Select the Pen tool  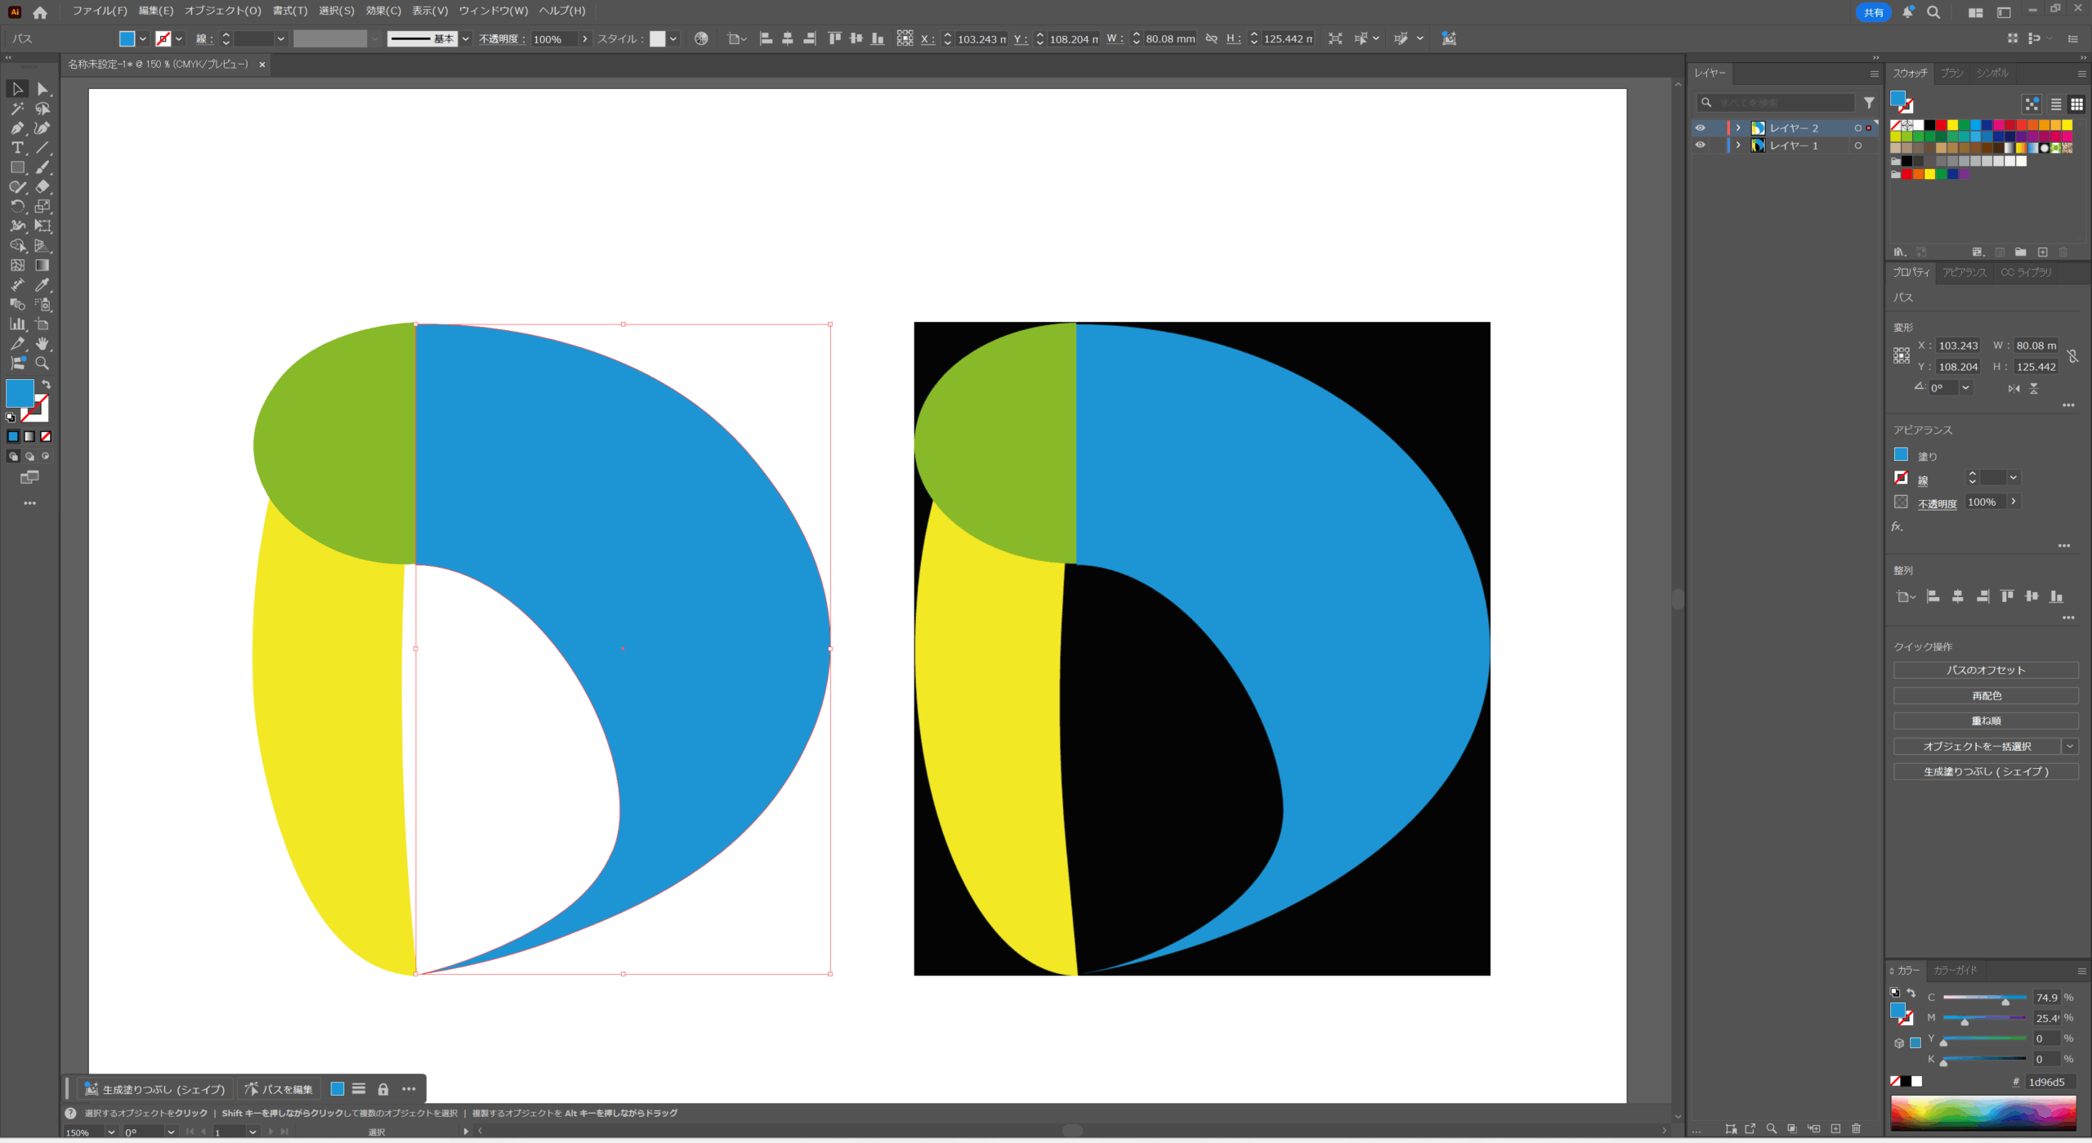[17, 128]
